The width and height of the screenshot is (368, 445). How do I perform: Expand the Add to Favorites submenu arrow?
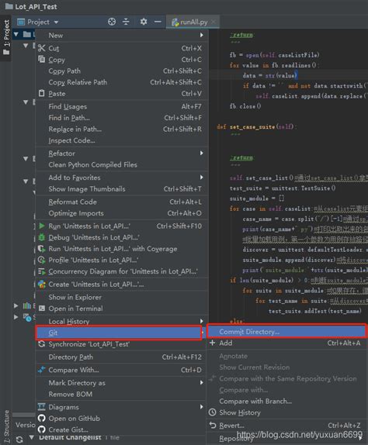point(202,178)
